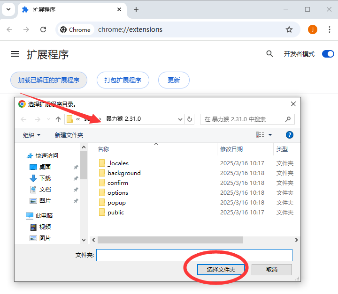Select the public folder
Image resolution: width=338 pixels, height=294 pixels.
111,213
